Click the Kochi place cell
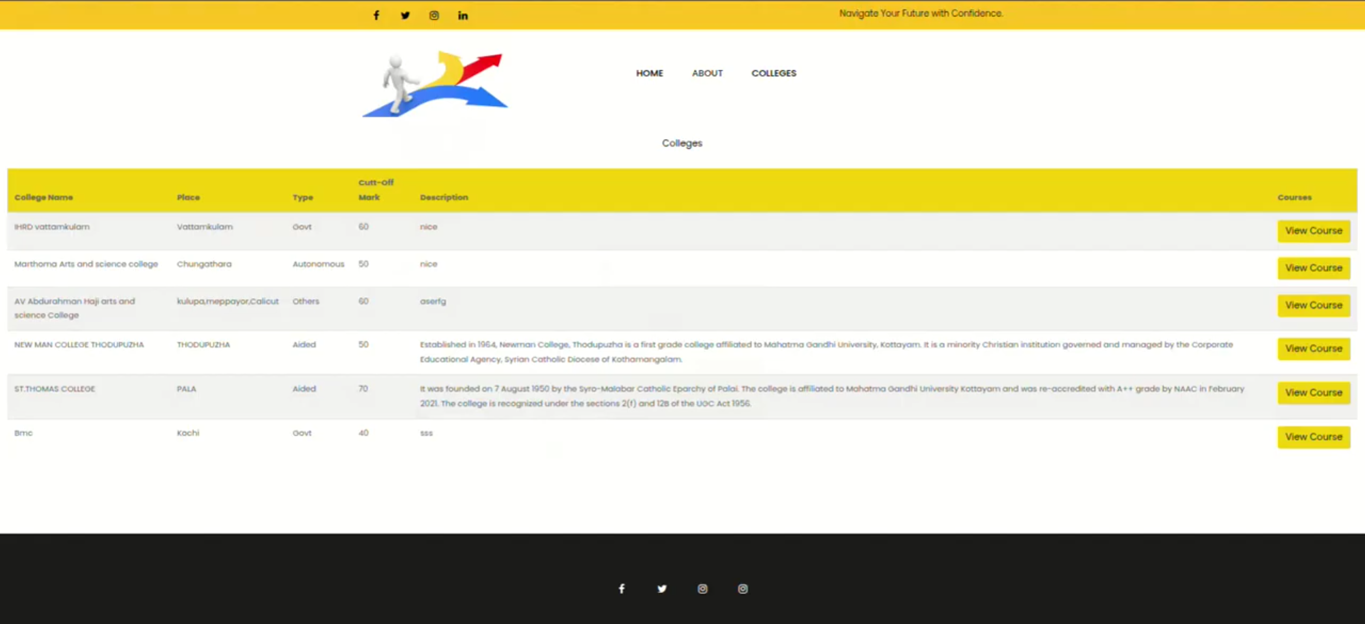The image size is (1365, 624). click(188, 433)
